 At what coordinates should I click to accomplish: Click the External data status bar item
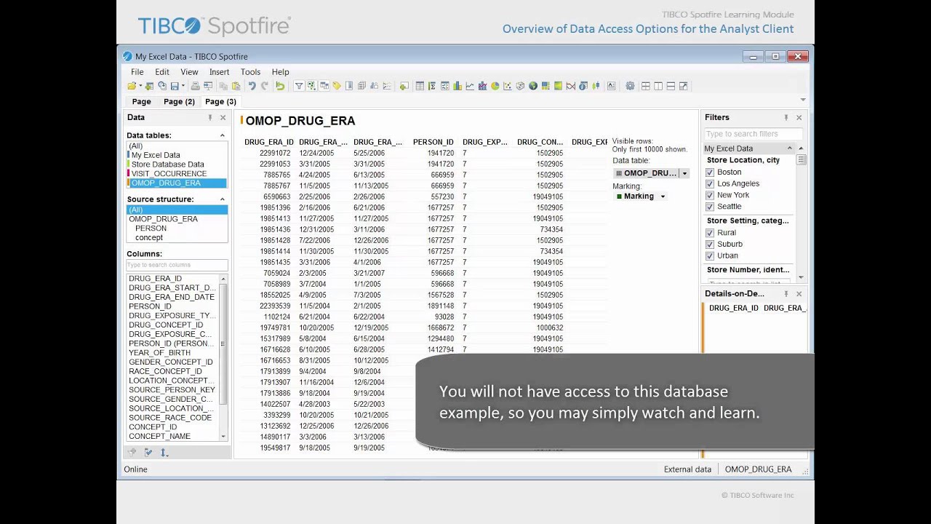(x=687, y=469)
